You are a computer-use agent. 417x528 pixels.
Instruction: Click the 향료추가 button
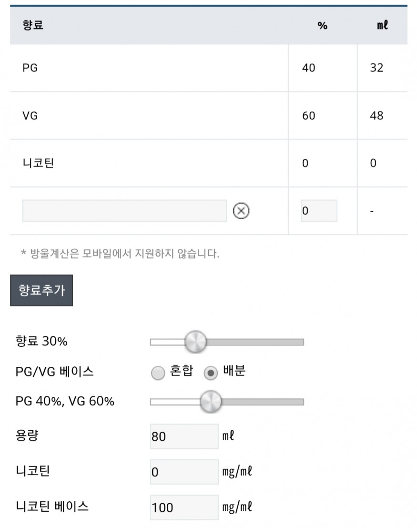pos(41,290)
